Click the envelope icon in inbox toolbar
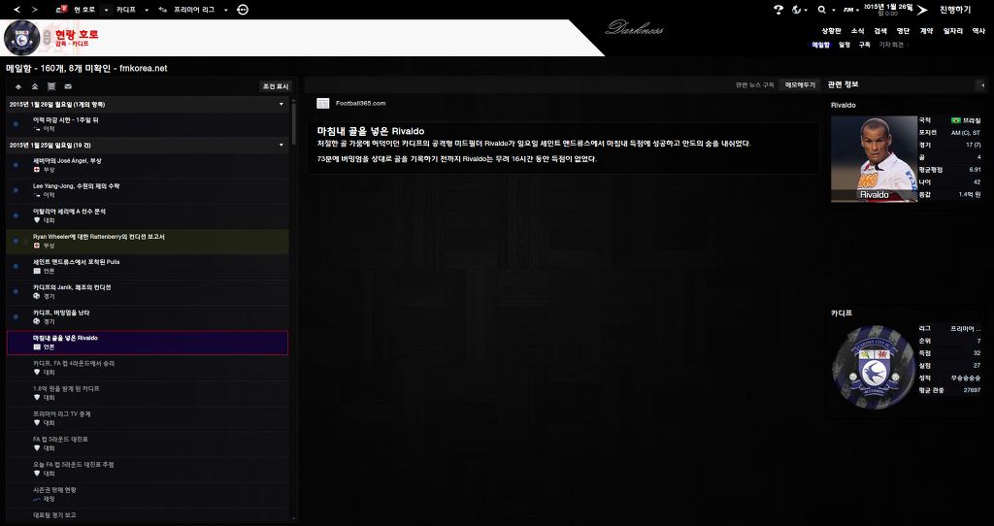 click(x=68, y=86)
